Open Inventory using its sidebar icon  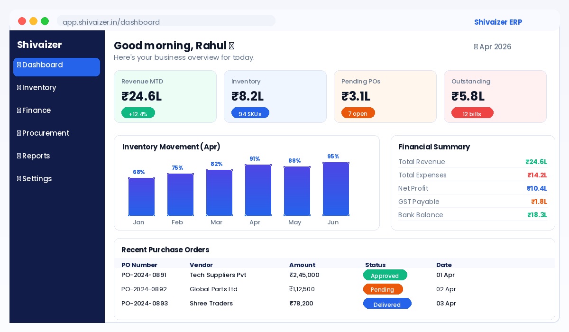[x=19, y=88]
